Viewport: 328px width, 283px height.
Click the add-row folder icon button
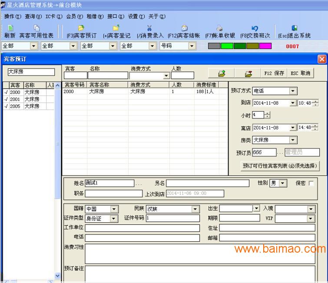[x=222, y=73]
